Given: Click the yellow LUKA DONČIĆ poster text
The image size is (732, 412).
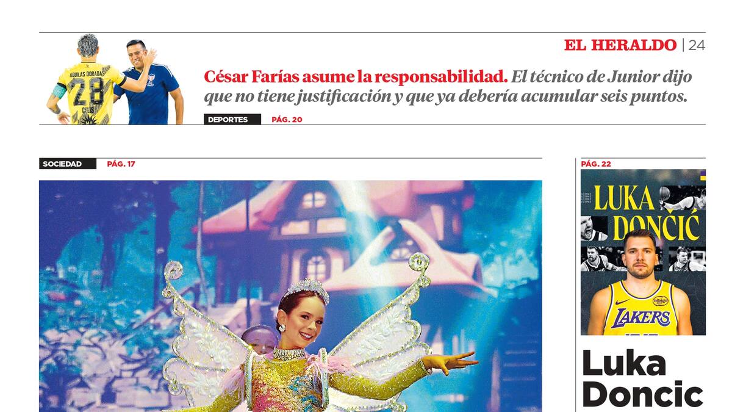Looking at the screenshot, I should click(x=647, y=213).
